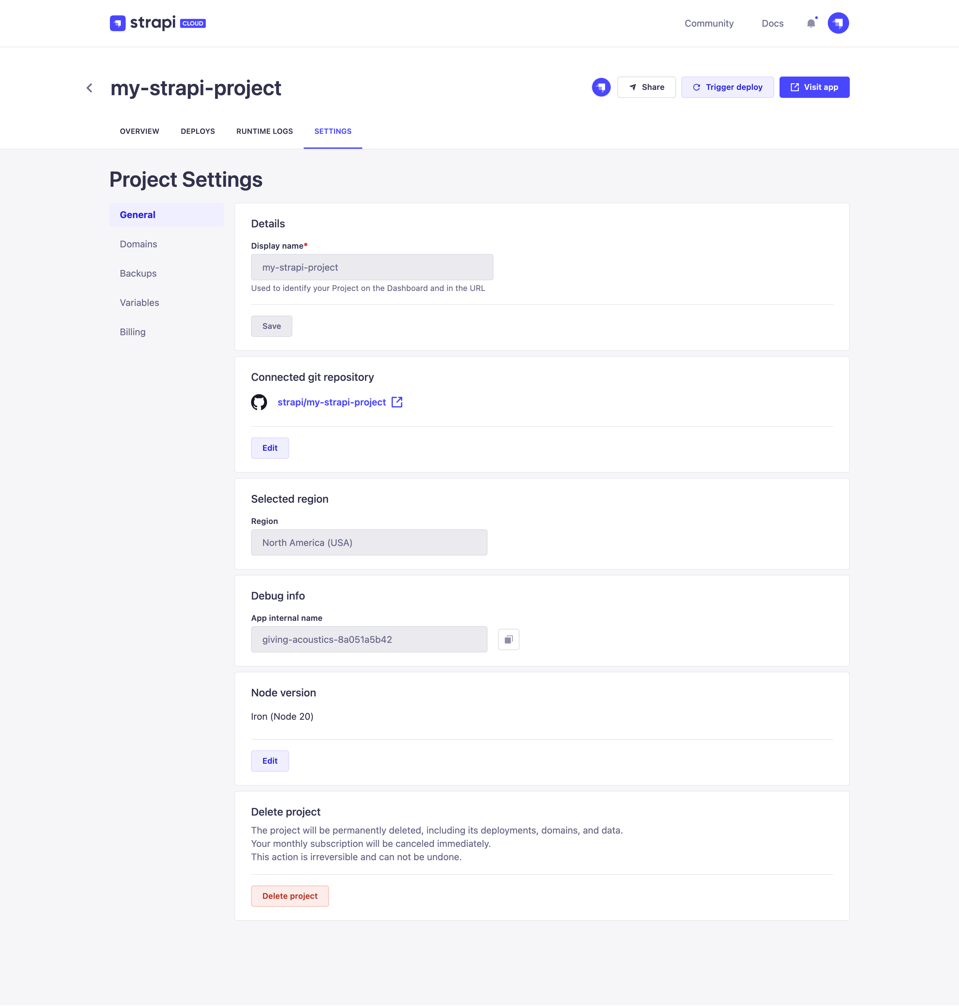Screen dimensions: 959x1006
Task: Select the Display name input field
Action: 372,267
